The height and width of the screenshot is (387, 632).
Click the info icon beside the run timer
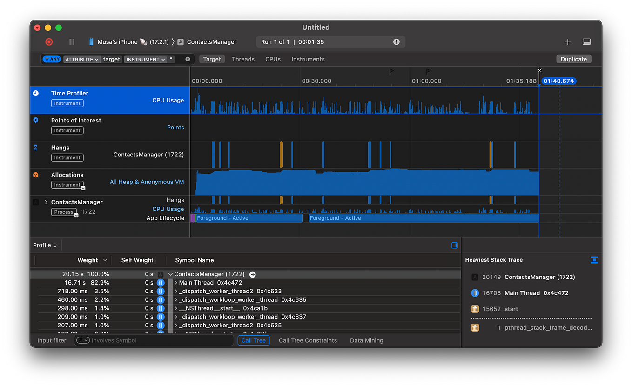pyautogui.click(x=397, y=41)
